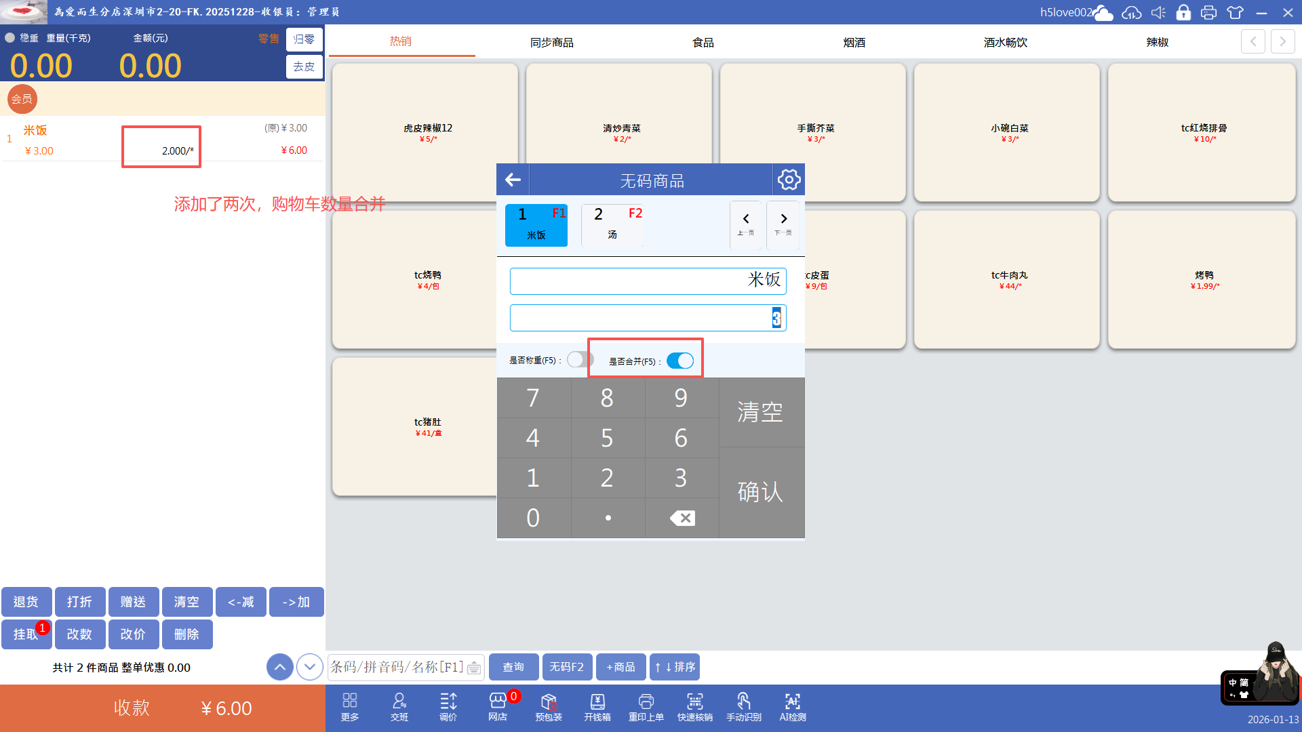Screen dimensions: 1302x732
Task: Enable 是否称重 weighing switch
Action: pyautogui.click(x=580, y=360)
